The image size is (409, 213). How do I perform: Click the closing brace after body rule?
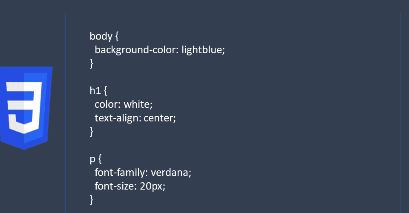91,63
